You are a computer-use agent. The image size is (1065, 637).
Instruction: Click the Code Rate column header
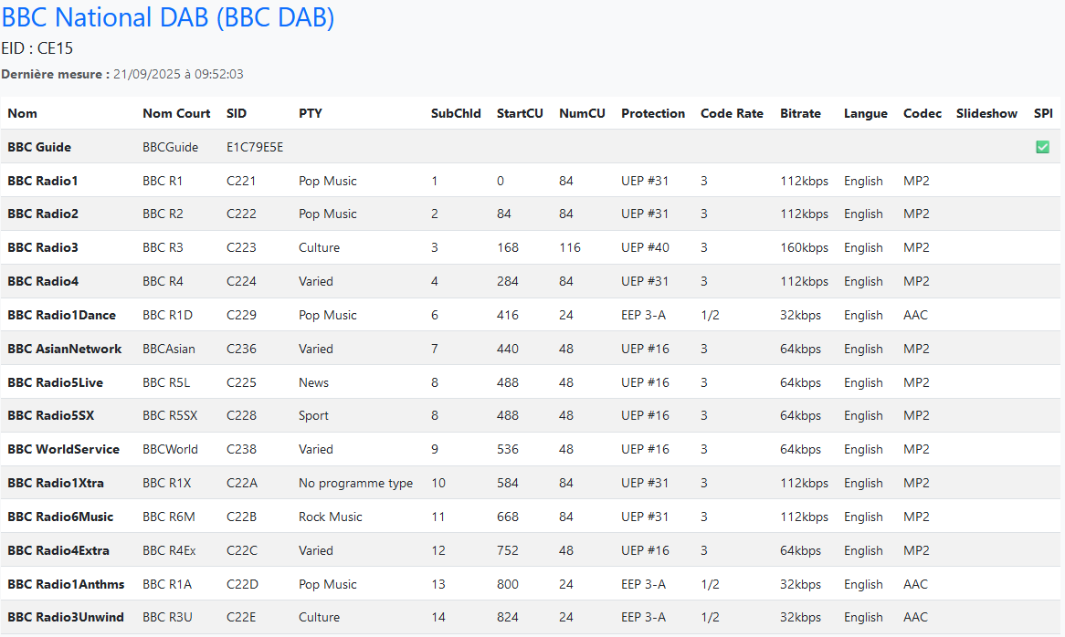pyautogui.click(x=732, y=113)
